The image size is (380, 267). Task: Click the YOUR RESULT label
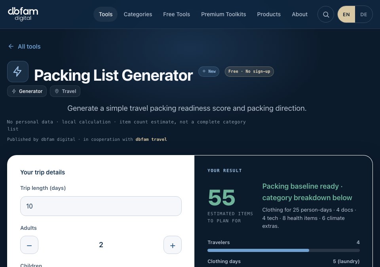(x=225, y=170)
